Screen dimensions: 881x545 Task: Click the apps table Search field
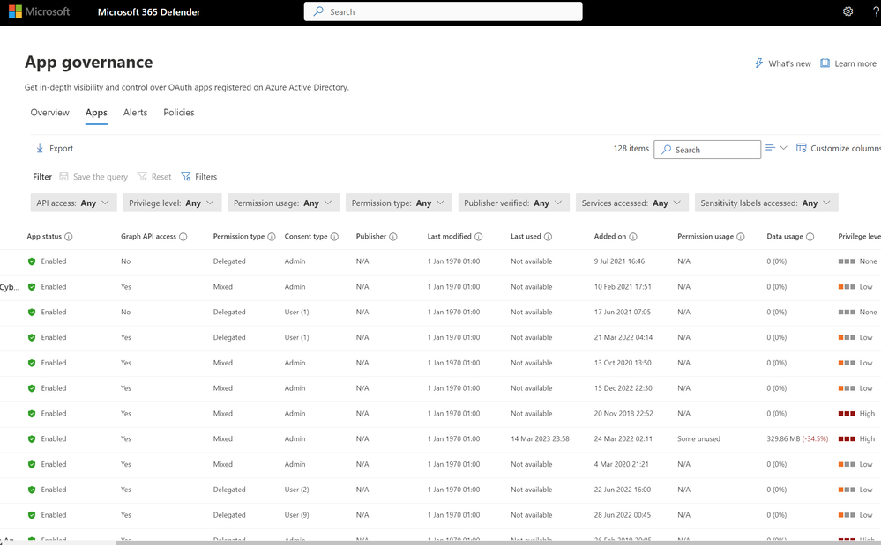pyautogui.click(x=707, y=150)
